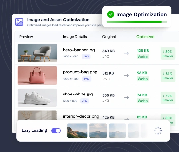179x152 pixels.
Task: Click the JPG tag under shoe-white.jpg
Action: (x=85, y=101)
